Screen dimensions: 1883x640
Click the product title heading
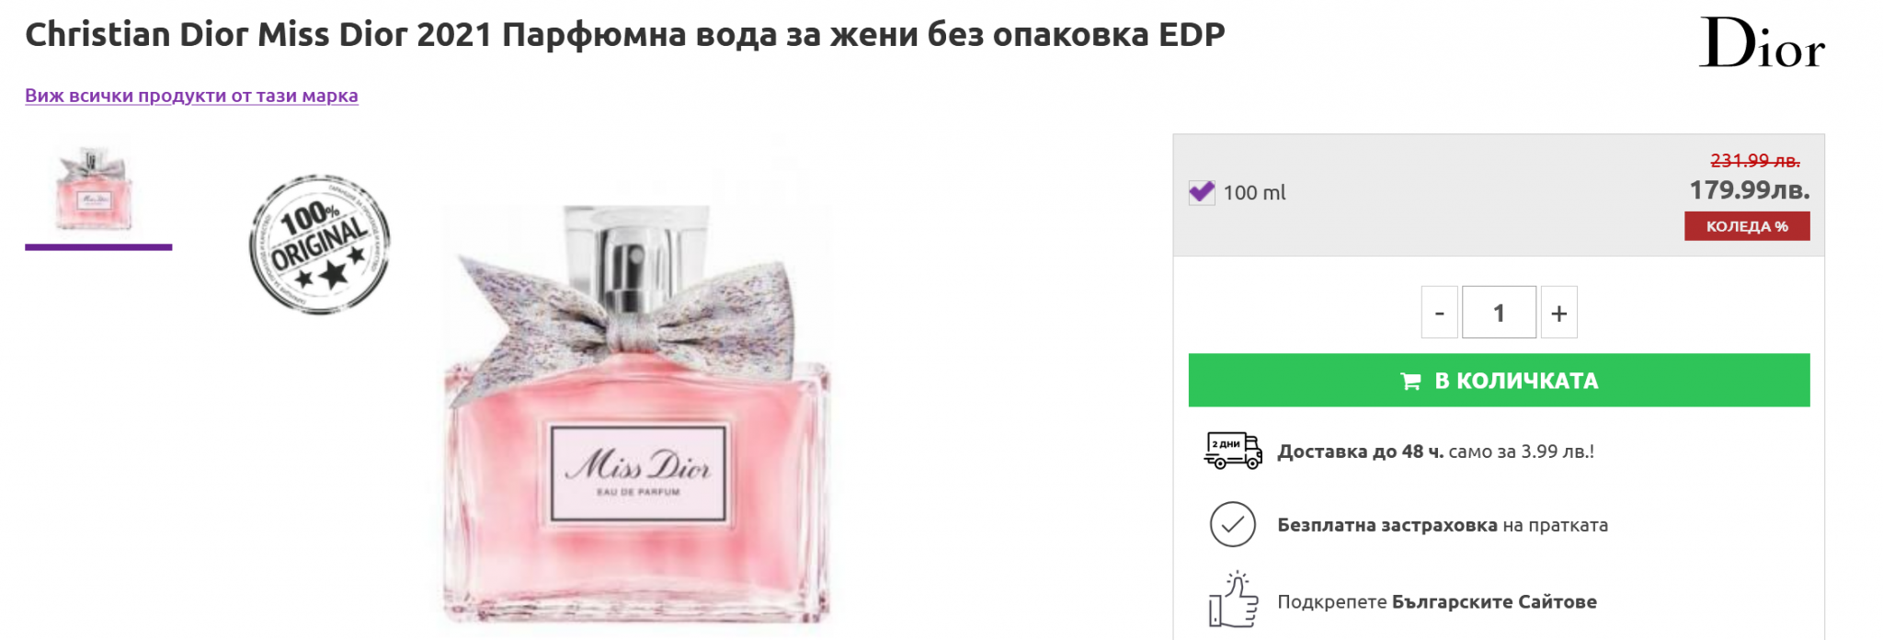click(625, 35)
